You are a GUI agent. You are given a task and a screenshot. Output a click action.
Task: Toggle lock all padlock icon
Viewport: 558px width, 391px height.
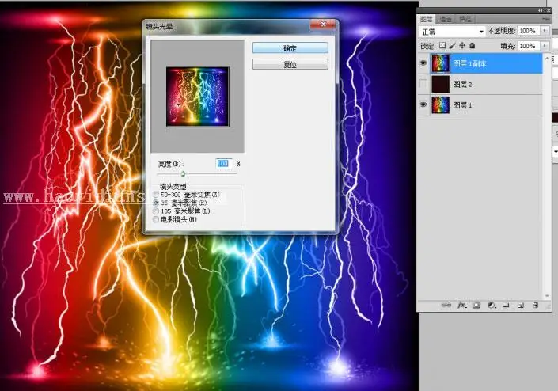(x=473, y=46)
